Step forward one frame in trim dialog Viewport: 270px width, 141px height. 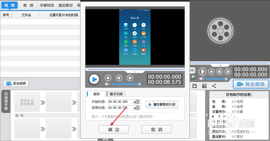pyautogui.click(x=130, y=78)
